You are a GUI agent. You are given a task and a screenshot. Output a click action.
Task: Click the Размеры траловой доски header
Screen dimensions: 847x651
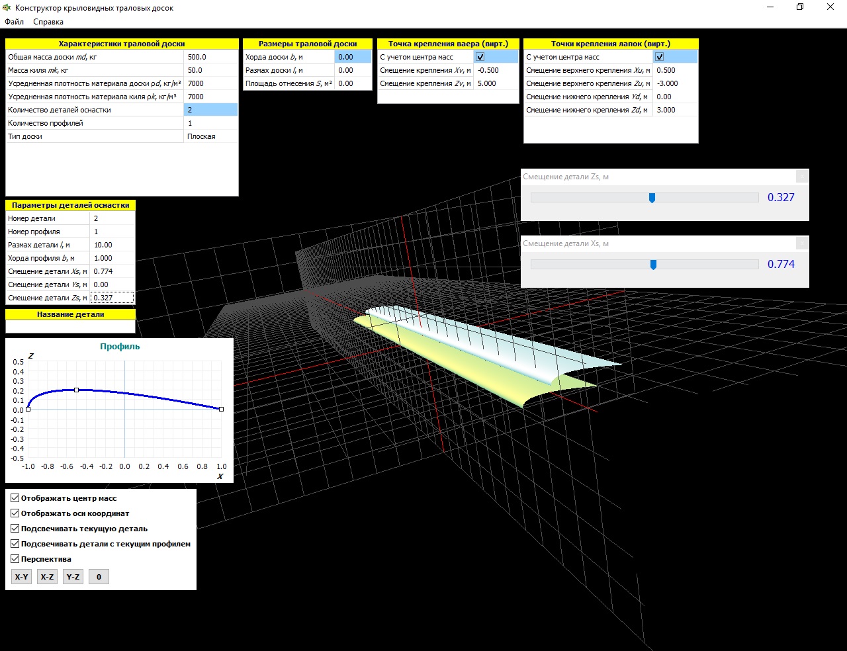(x=308, y=44)
